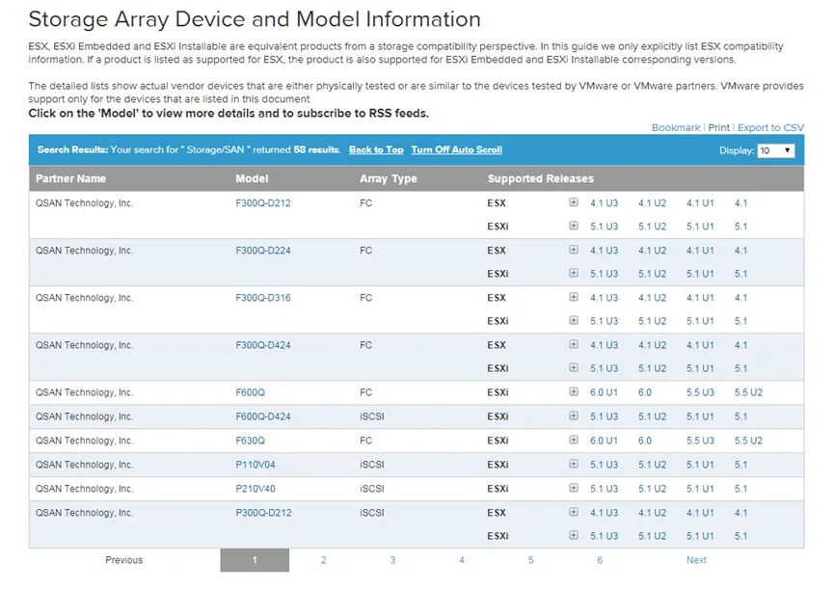The height and width of the screenshot is (589, 834).
Task: Click the Bookmark link
Action: tap(676, 127)
